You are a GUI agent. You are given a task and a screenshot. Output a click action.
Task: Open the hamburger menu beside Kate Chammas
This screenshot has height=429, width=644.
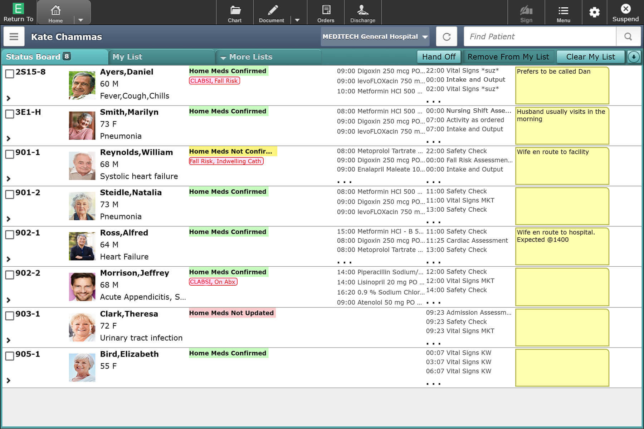coord(14,37)
